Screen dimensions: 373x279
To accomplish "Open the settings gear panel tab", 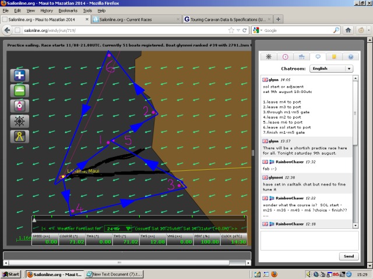I will tap(269, 57).
